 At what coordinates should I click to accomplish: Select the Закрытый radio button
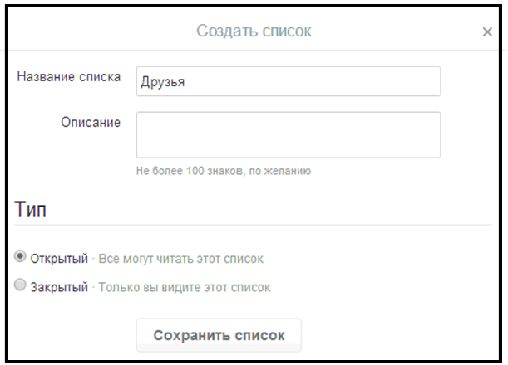[20, 285]
